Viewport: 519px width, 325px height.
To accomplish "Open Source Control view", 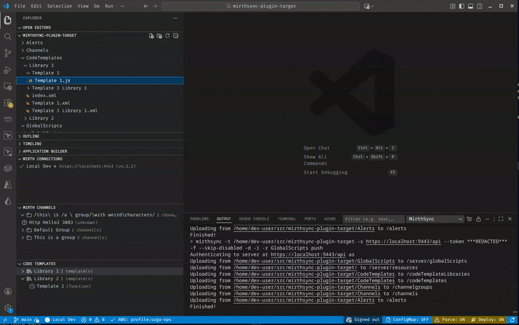I will click(8, 53).
